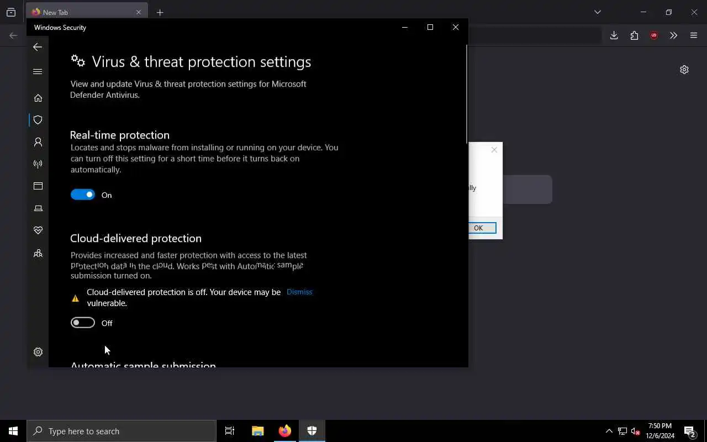The image size is (707, 442).
Task: Open Firewall & network protection icon
Action: tap(38, 164)
